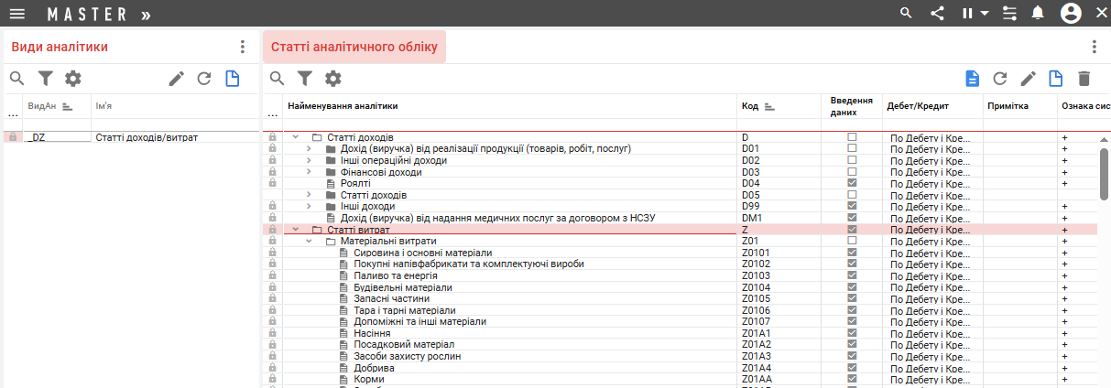
Task: Toggle Введення даних checkbox for Z01
Action: [x=852, y=242]
